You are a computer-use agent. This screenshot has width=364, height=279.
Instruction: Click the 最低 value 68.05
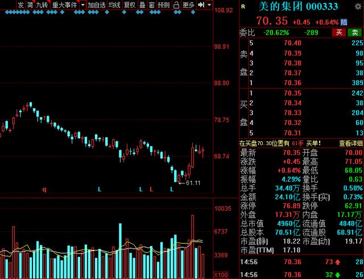coord(354,170)
